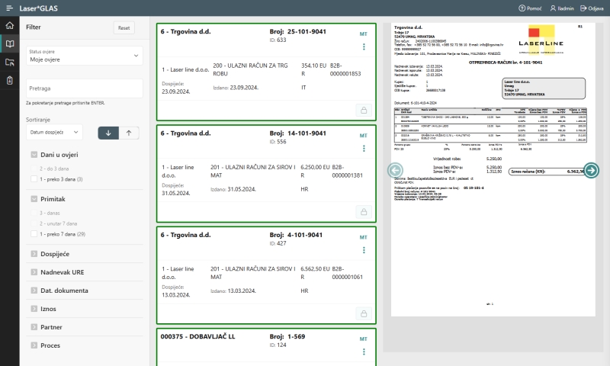Open the book icon in the sidebar
Viewport: 610px width, 366px height.
pos(10,44)
